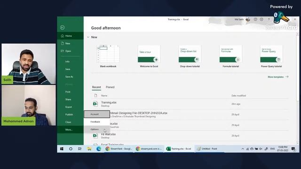This screenshot has height=169, width=301.
Task: Select Export in the sidebar
Action: 70,107
